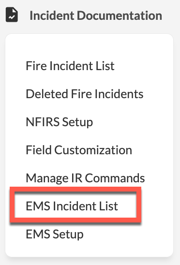Viewport: 180px width, 265px height.
Task: Navigate to EMS Setup link
Action: pyautogui.click(x=55, y=234)
